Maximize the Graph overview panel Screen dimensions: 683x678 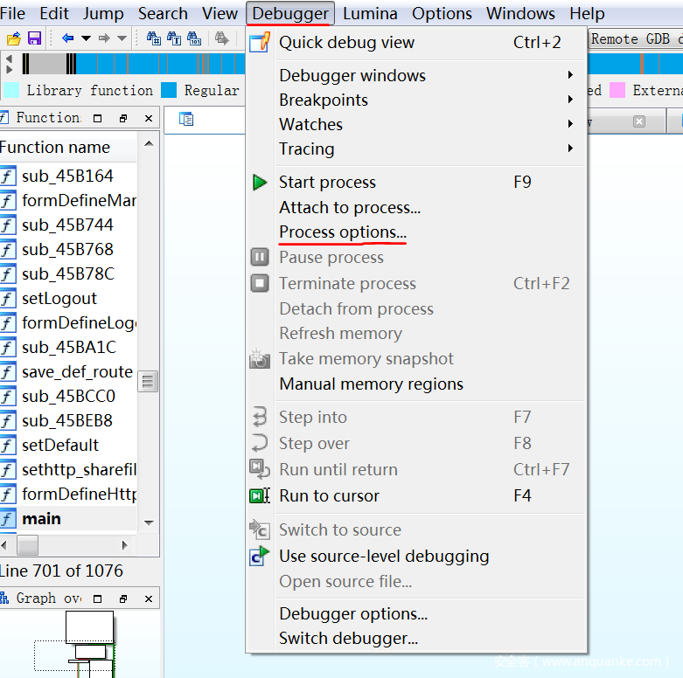click(98, 599)
